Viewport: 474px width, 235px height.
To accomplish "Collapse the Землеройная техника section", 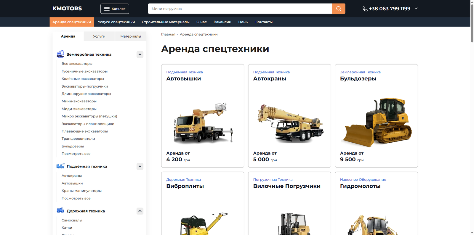I will point(140,54).
